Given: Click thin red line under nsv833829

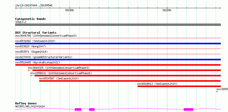Looking at the screenshot, I should [118, 49].
